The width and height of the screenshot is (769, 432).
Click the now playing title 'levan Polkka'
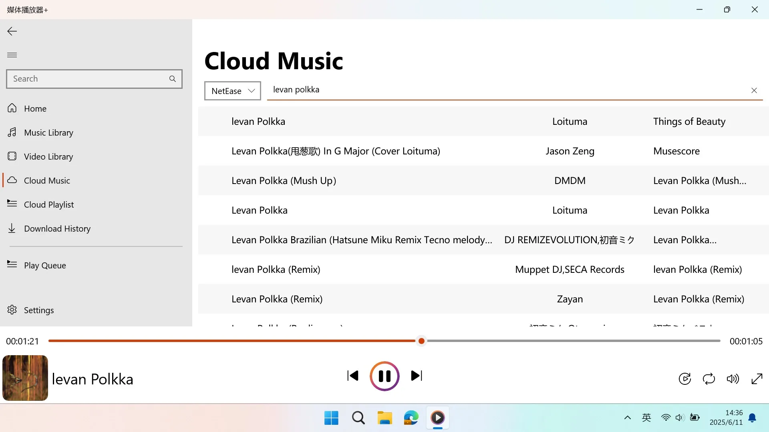(93, 379)
